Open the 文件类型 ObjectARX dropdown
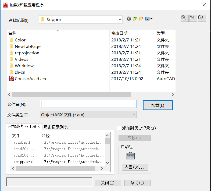Viewport: 211px width, 191px height. (88, 115)
